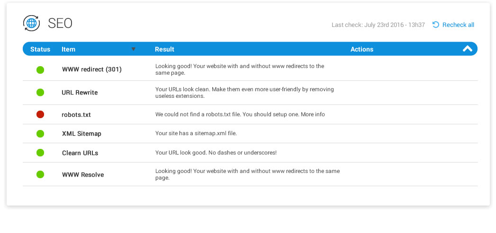This screenshot has width=496, height=233.
Task: Click the Status column header
Action: click(x=40, y=49)
